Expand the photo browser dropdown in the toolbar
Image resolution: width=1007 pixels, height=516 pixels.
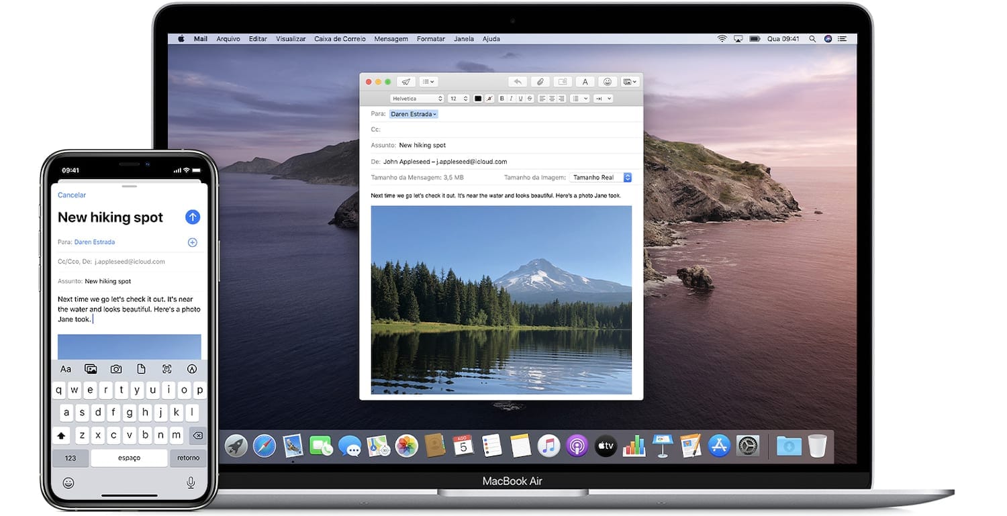pos(630,82)
